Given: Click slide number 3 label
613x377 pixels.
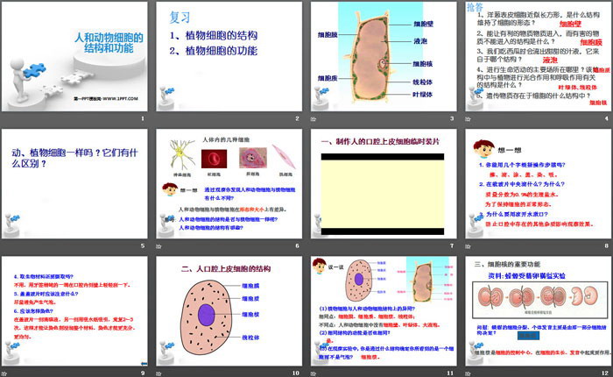Looking at the screenshot, I should (x=452, y=118).
